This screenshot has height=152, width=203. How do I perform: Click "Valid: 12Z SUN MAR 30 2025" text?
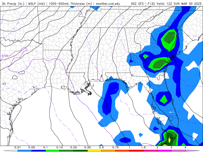[179, 4]
